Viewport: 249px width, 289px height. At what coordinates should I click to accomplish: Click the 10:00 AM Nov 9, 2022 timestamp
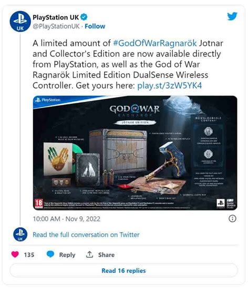click(x=66, y=219)
